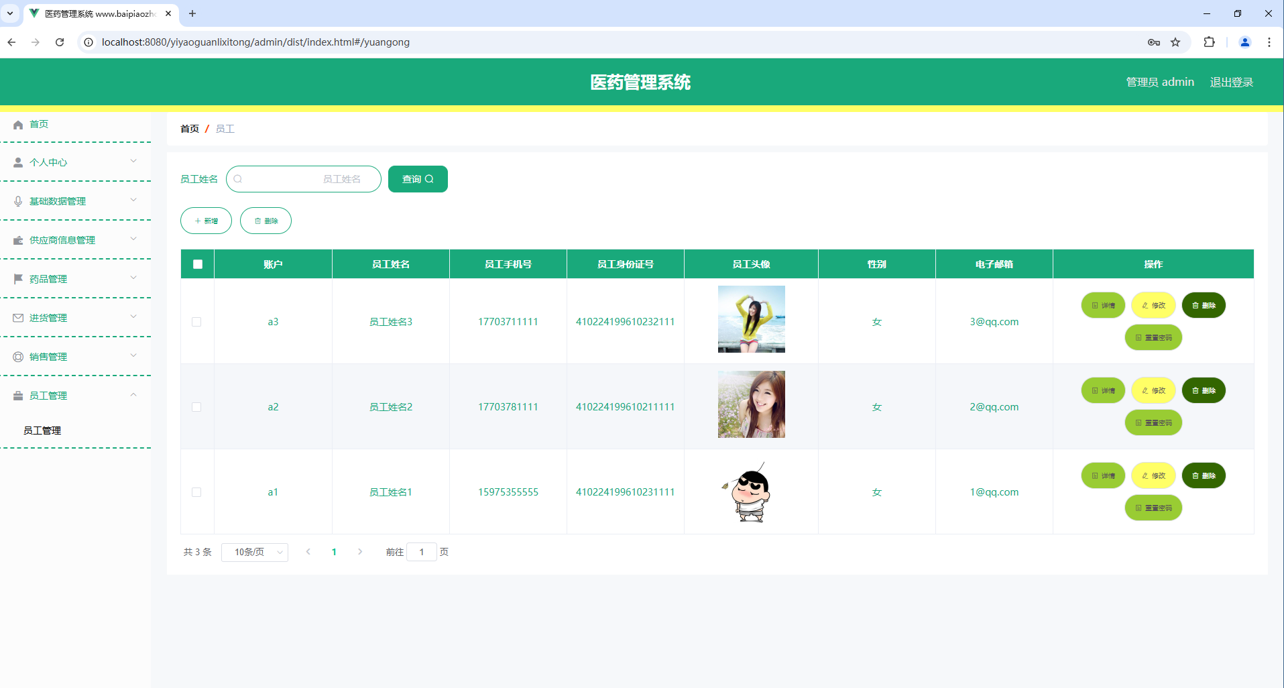The width and height of the screenshot is (1284, 688).
Task: Open the 员工管理 submenu item
Action: (x=42, y=430)
